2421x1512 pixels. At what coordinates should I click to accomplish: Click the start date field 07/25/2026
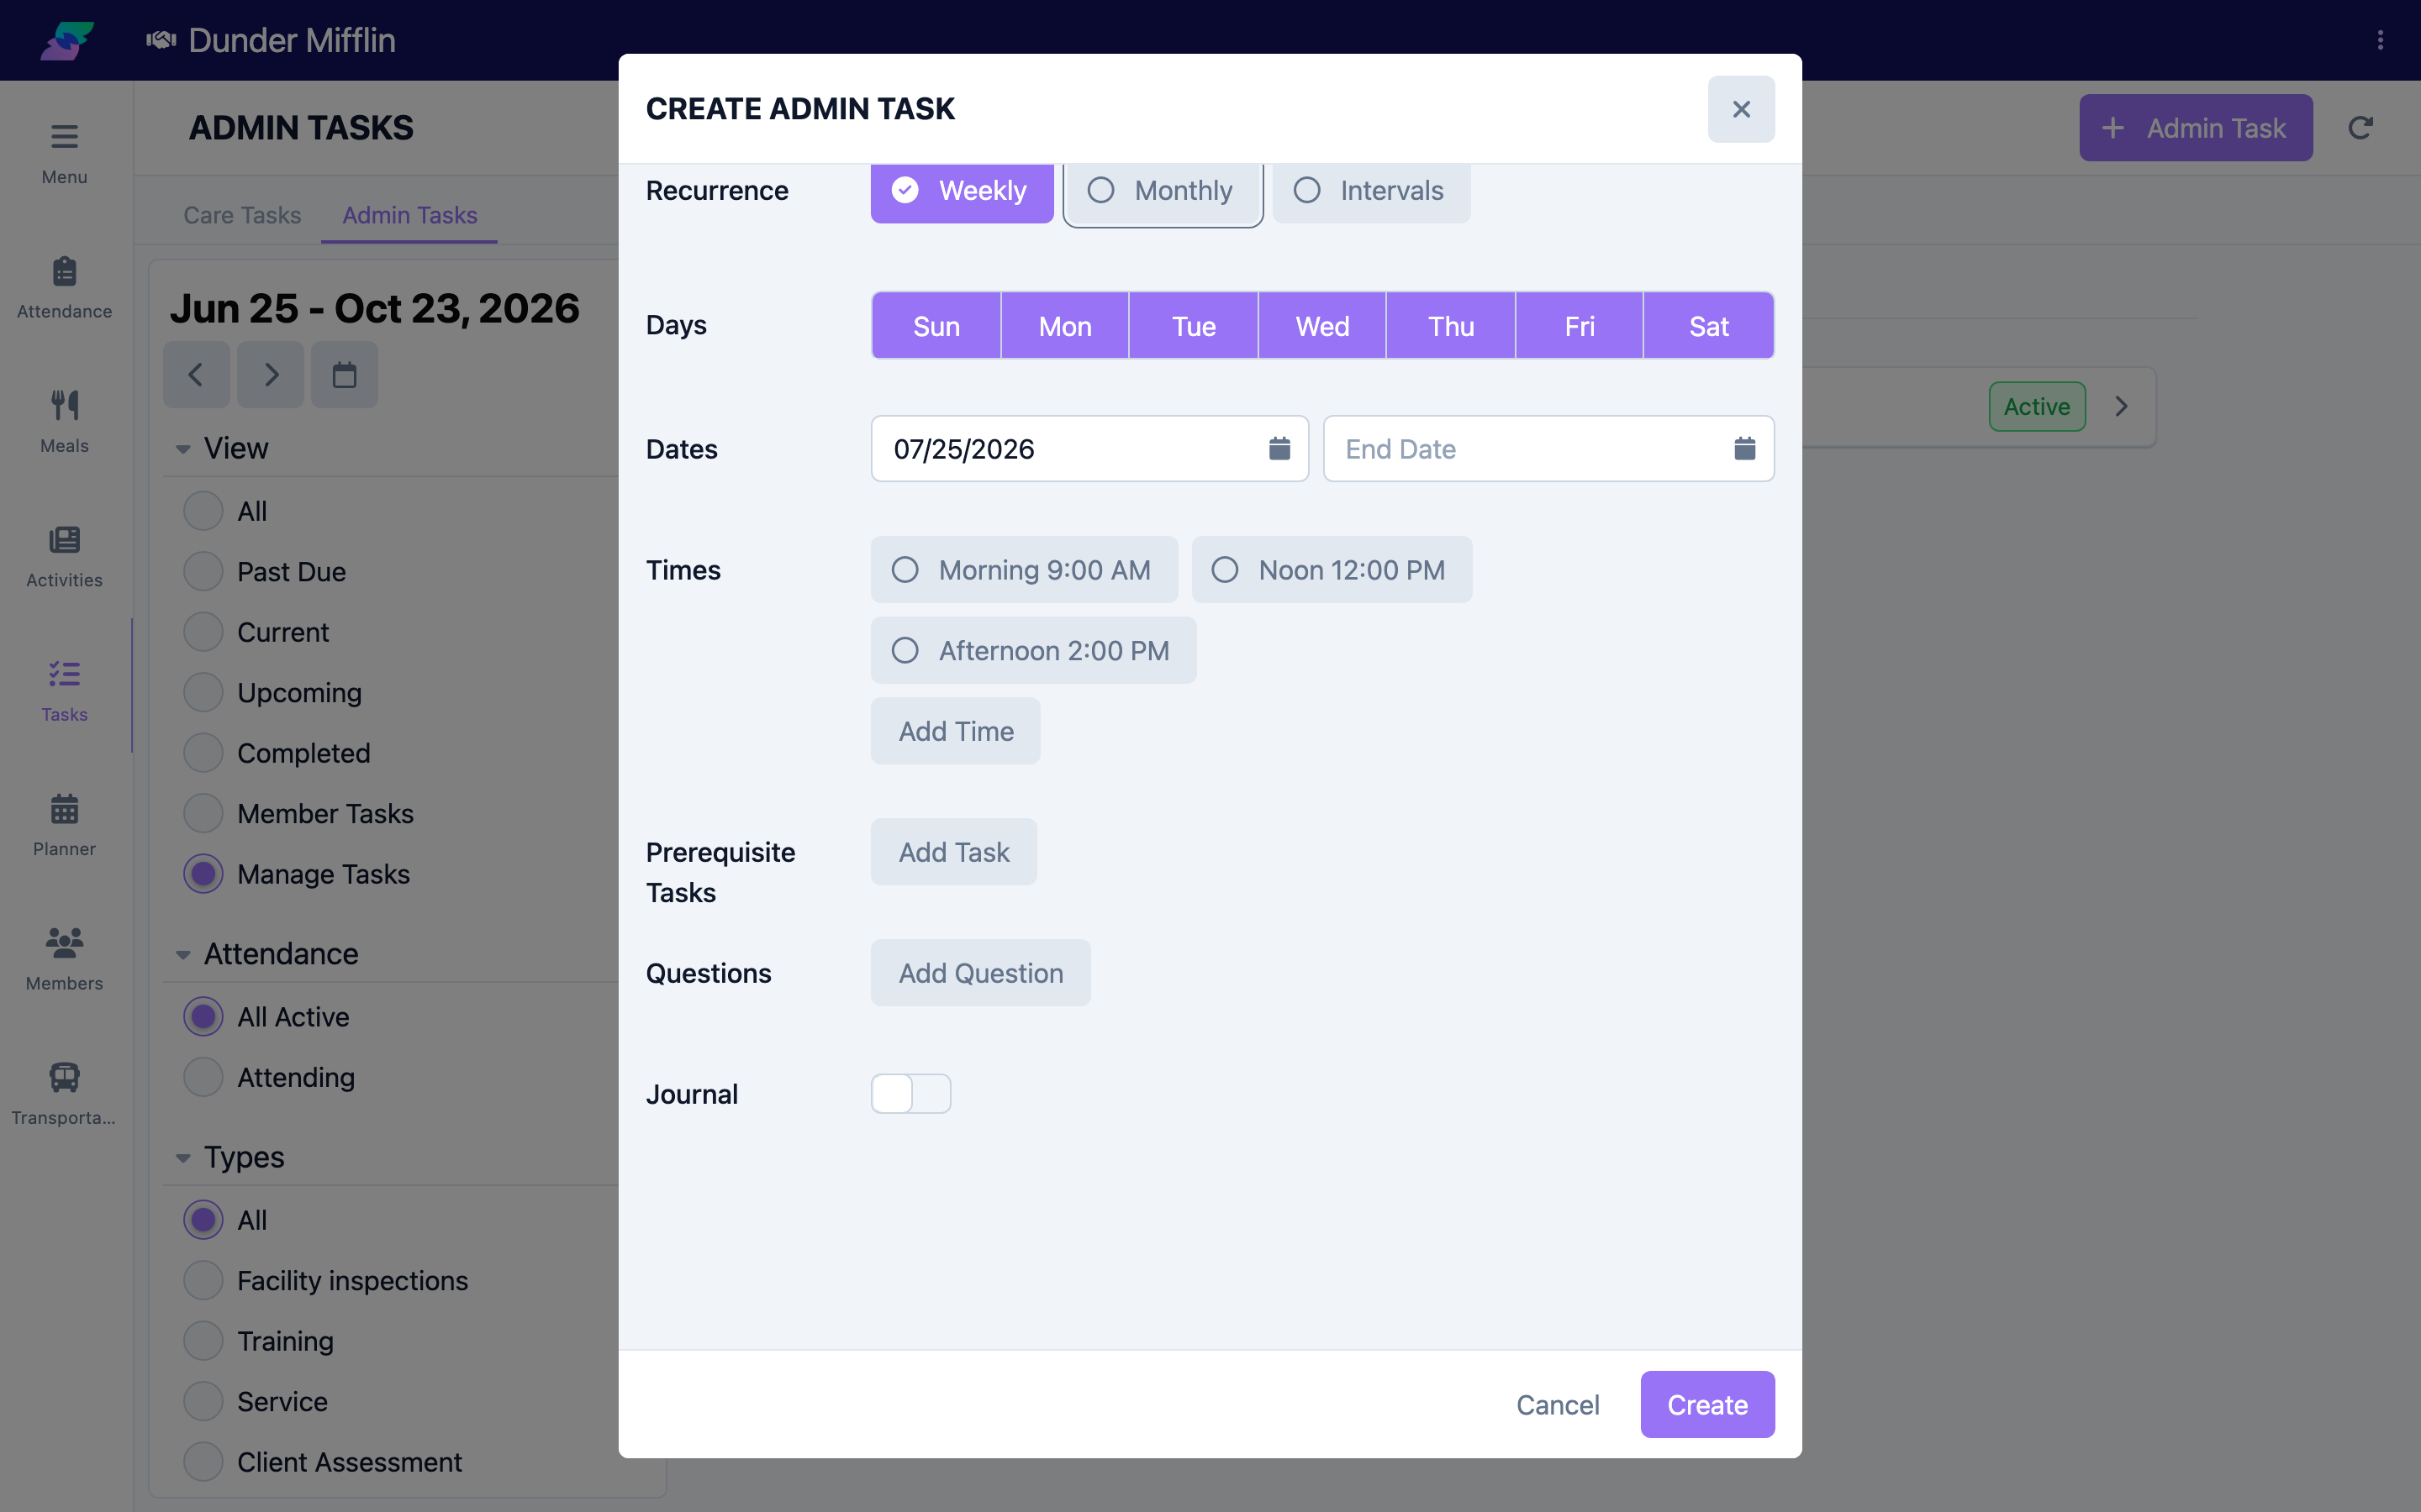(x=1089, y=448)
